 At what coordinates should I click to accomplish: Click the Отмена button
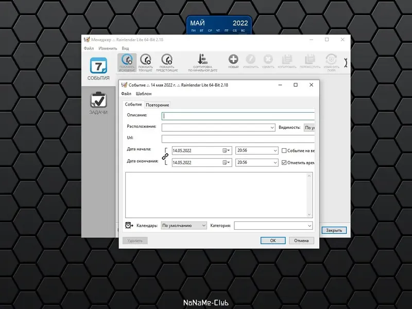point(301,241)
